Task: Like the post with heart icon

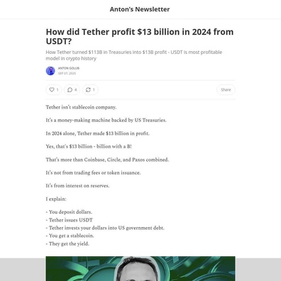Action: click(x=54, y=89)
